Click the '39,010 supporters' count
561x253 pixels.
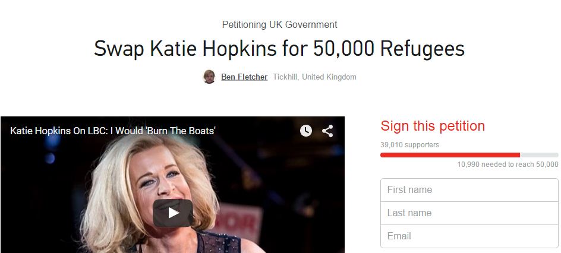coord(409,145)
